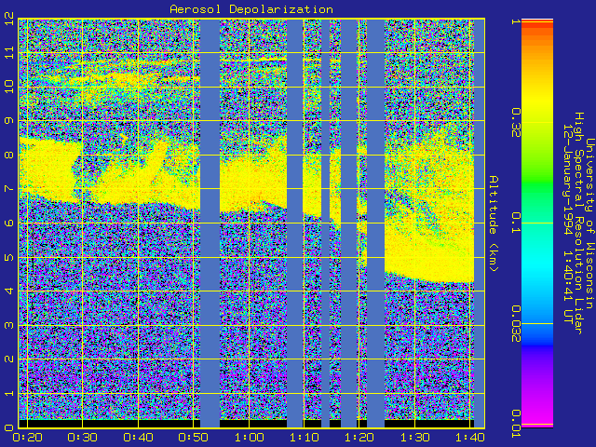Click the altitude label 8
The width and height of the screenshot is (596, 447).
pyautogui.click(x=9, y=155)
